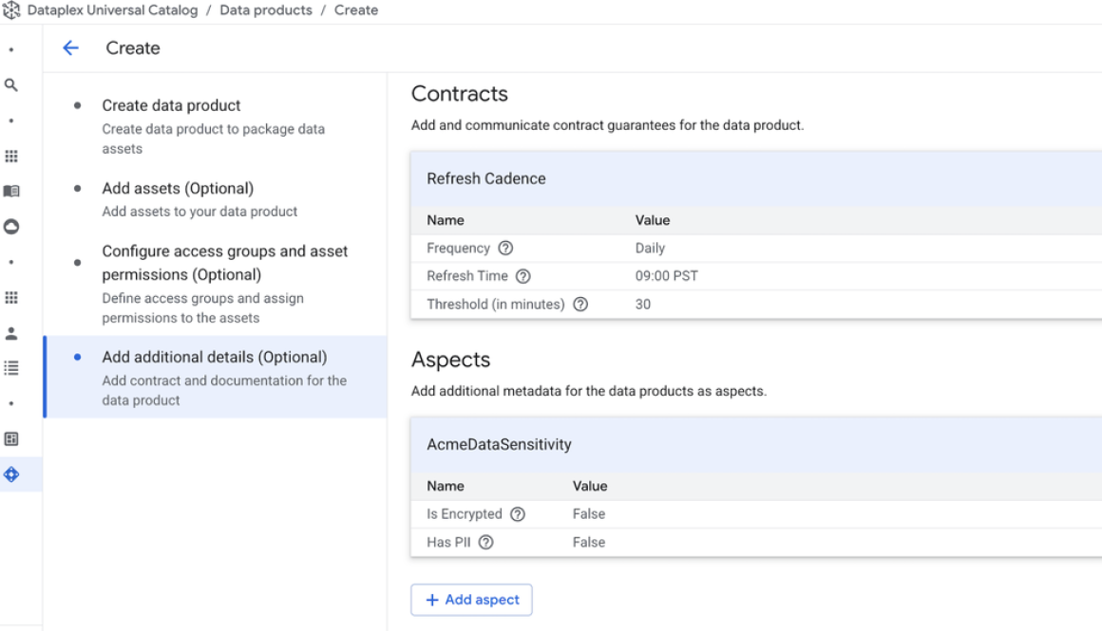Click the Threshold (in minutes) value 30
The width and height of the screenshot is (1102, 631).
coord(644,304)
